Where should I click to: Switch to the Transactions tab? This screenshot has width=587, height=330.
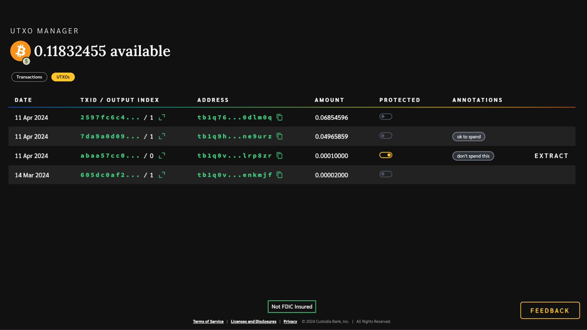click(x=29, y=77)
